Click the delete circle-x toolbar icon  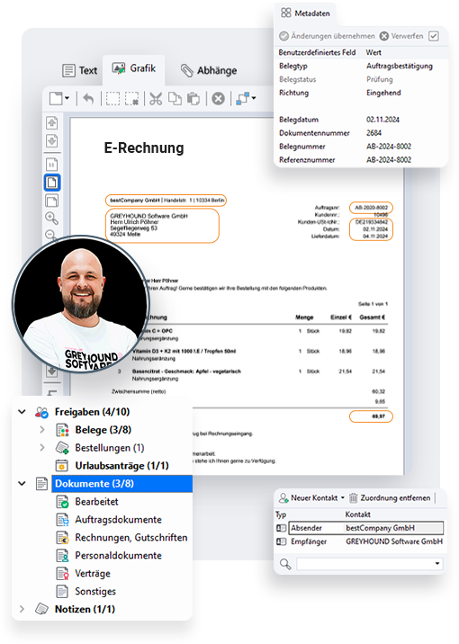click(218, 99)
